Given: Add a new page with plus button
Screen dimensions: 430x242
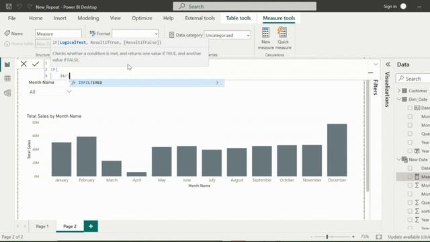Looking at the screenshot, I should (x=91, y=227).
